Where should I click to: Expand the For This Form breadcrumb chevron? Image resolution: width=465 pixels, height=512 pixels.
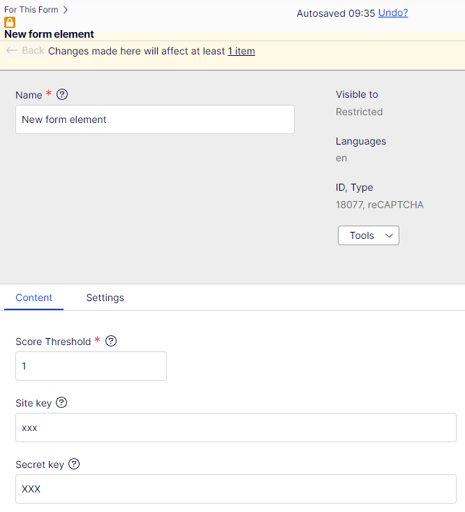point(66,10)
